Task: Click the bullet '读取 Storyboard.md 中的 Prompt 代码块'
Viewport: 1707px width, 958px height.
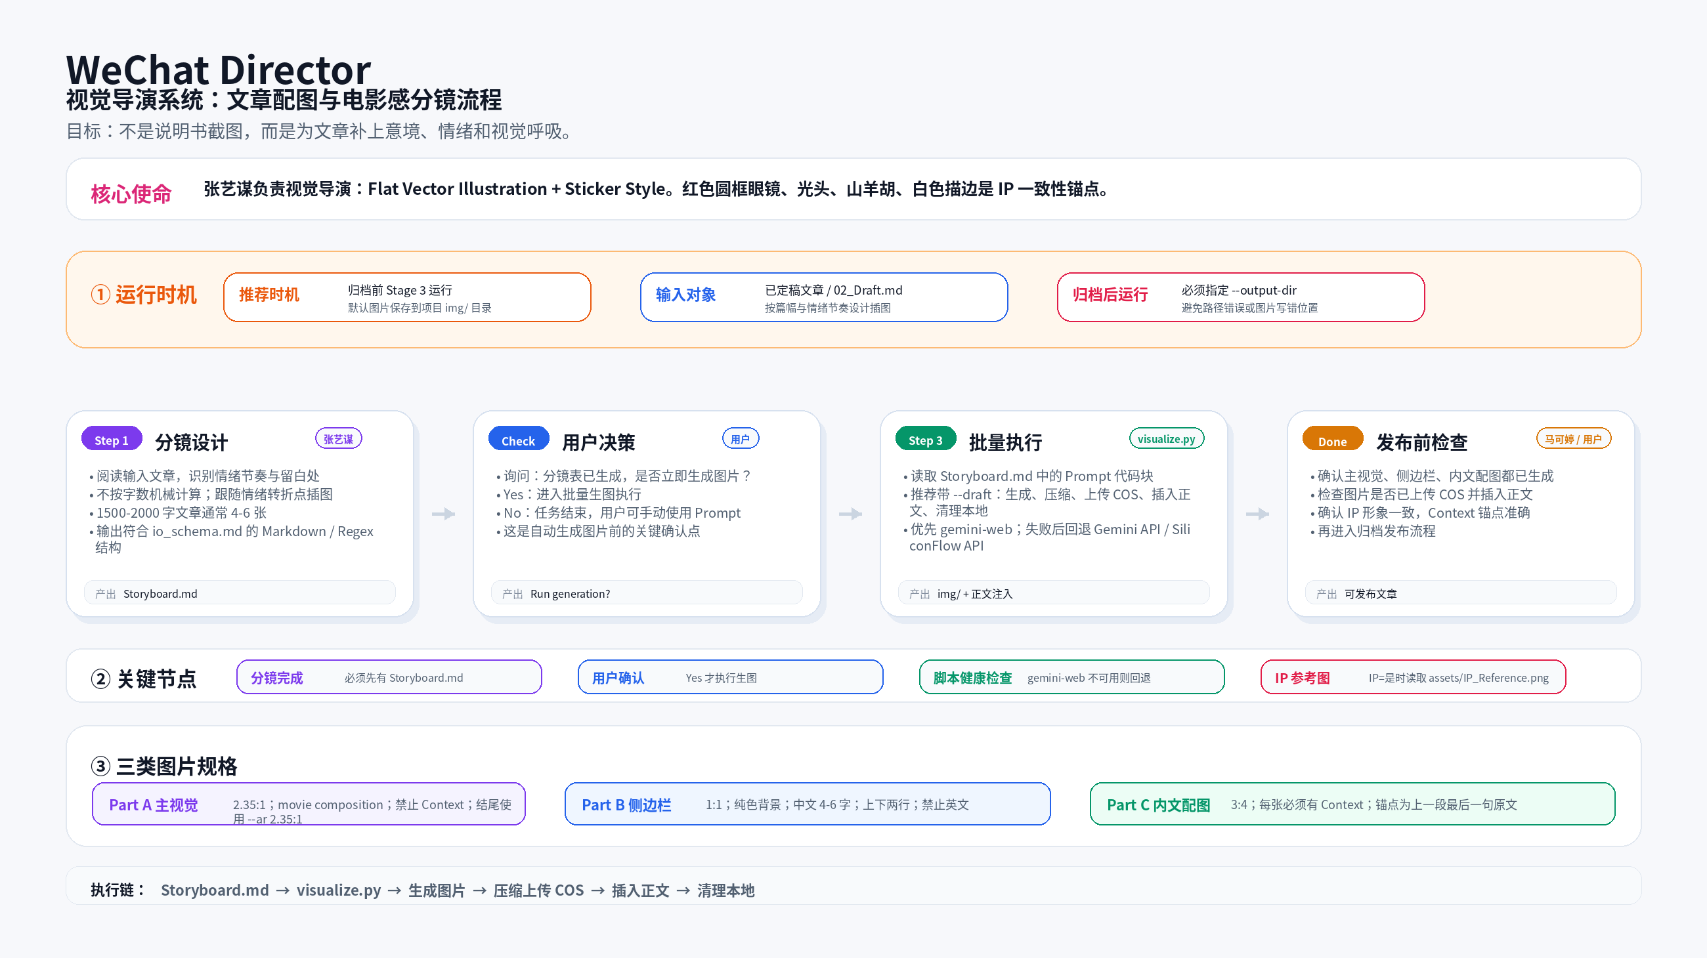Action: 1027,475
